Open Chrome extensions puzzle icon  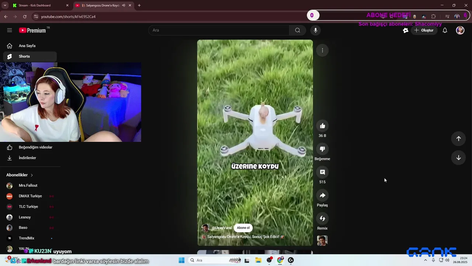coord(433,17)
